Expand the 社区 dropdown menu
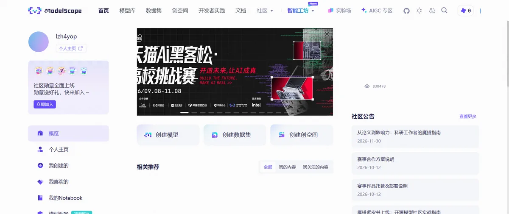This screenshot has height=214, width=509. tap(265, 11)
